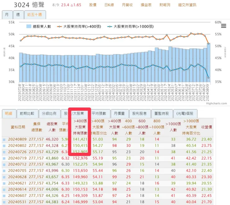Select the 股利股息 tab
The width and height of the screenshot is (230, 205).
click(140, 113)
